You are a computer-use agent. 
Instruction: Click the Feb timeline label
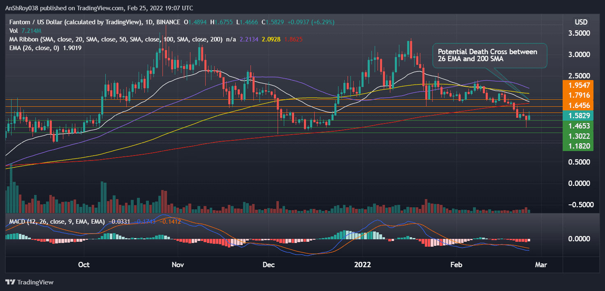(x=456, y=265)
